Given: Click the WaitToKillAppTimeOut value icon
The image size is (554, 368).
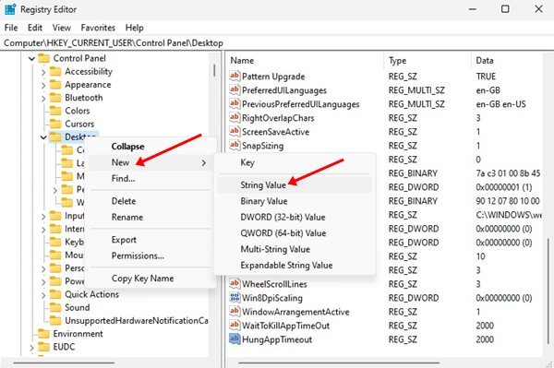Looking at the screenshot, I should 235,325.
